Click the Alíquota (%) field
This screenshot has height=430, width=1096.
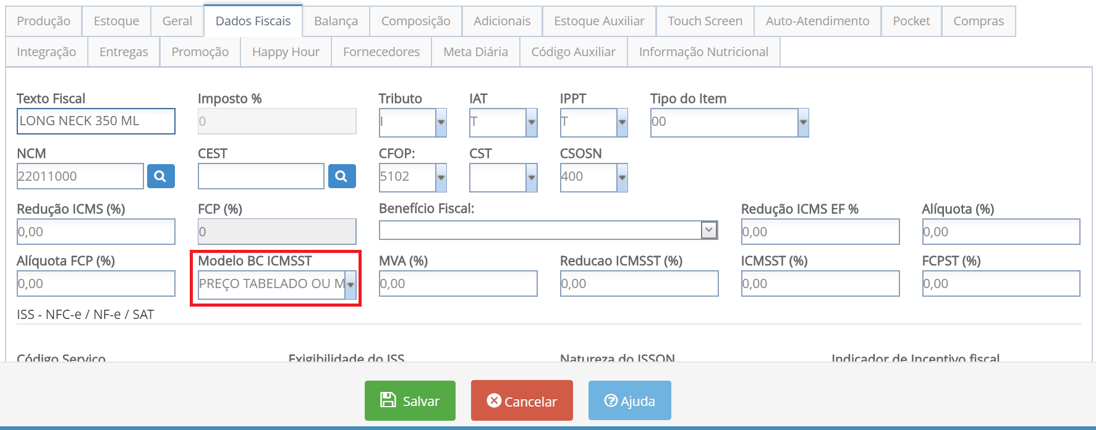click(x=1001, y=232)
